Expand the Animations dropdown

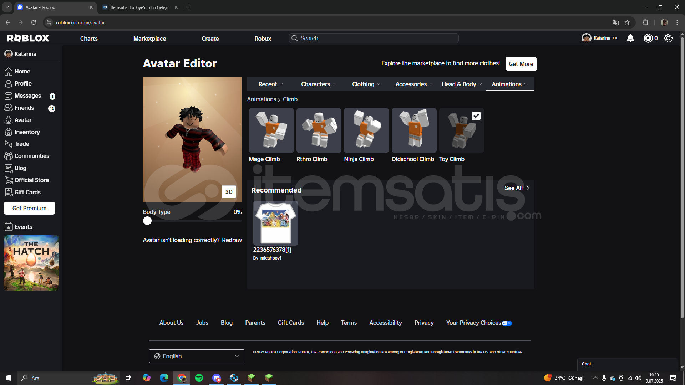pyautogui.click(x=509, y=84)
